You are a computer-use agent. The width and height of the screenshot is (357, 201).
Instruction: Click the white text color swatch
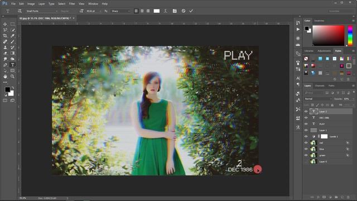pyautogui.click(x=157, y=11)
